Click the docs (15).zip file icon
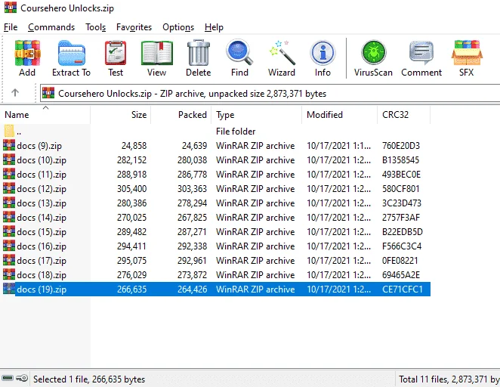The image size is (500, 387). point(9,231)
